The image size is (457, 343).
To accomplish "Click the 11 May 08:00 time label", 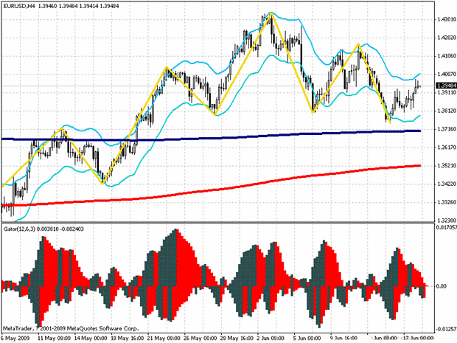I will pyautogui.click(x=55, y=339).
